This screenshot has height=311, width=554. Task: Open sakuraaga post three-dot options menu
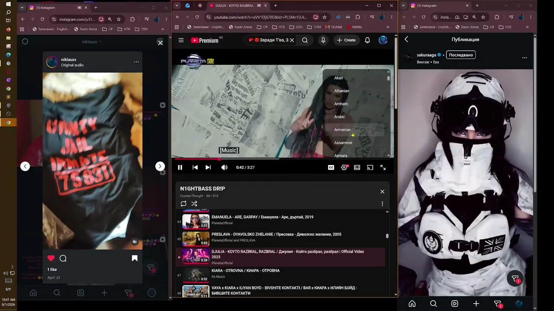(525, 57)
